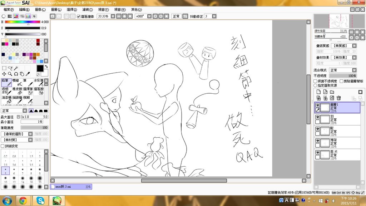Select the 油漆桶 bucket tool
This screenshot has width=366, height=206.
pyautogui.click(x=6, y=100)
